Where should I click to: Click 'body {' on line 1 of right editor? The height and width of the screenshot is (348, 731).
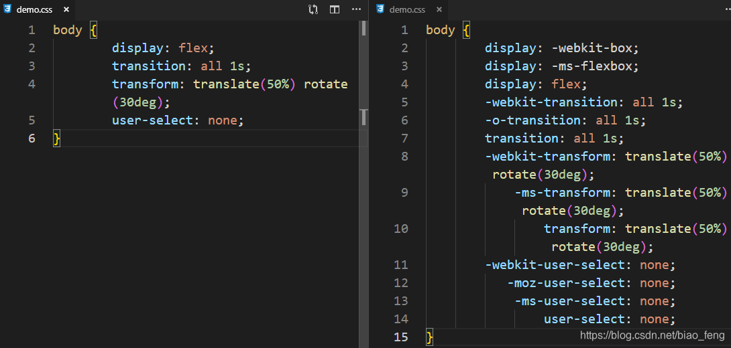[448, 30]
